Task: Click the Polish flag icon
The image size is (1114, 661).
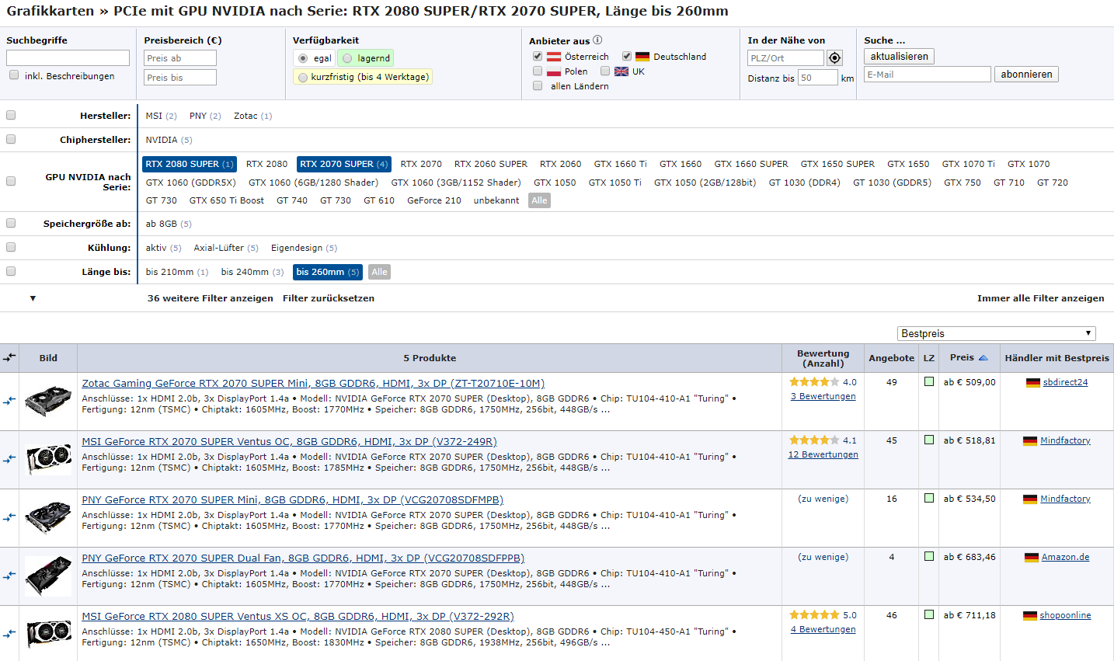Action: (554, 71)
